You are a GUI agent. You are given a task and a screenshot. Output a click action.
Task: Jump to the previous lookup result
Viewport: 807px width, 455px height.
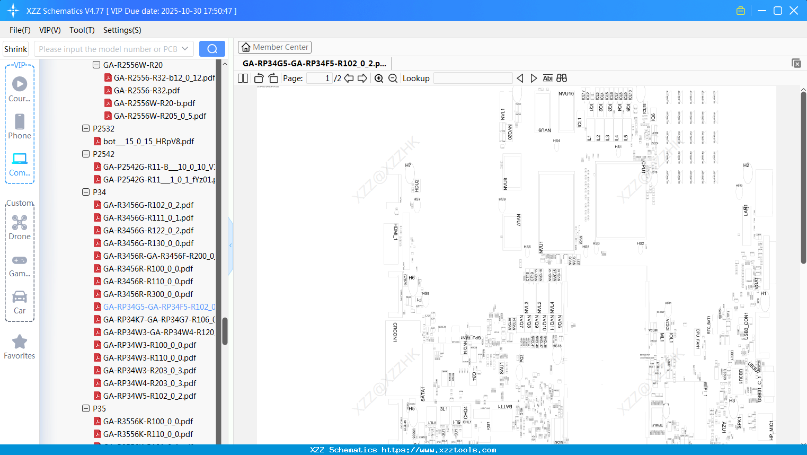tap(520, 78)
